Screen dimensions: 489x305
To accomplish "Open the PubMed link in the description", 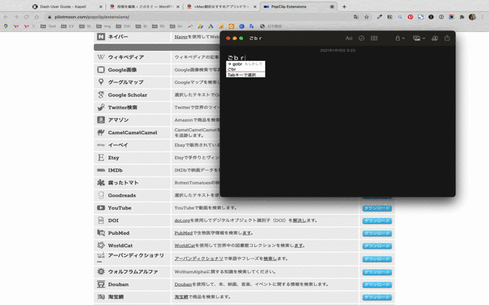I will tap(183, 233).
